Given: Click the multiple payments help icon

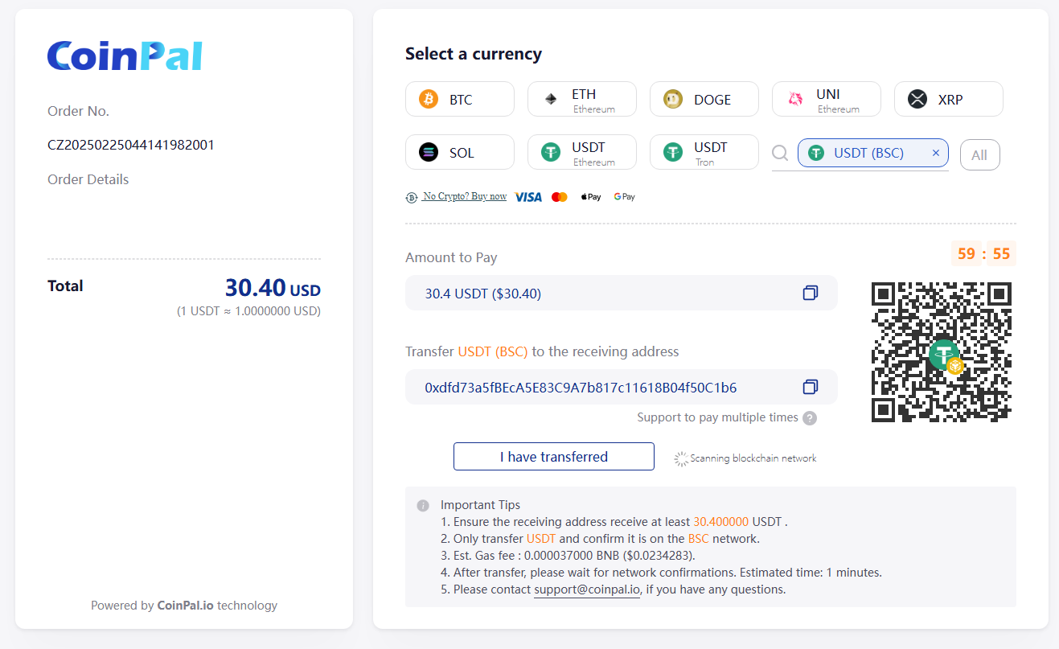Looking at the screenshot, I should [810, 418].
